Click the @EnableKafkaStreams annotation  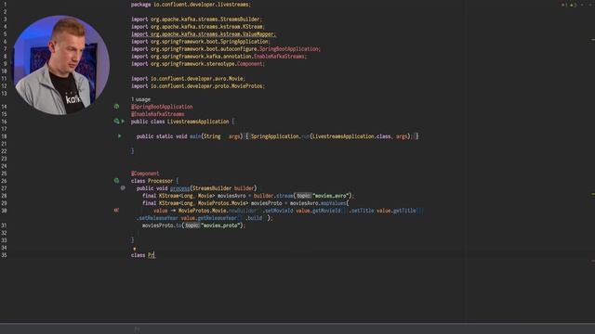(x=157, y=114)
